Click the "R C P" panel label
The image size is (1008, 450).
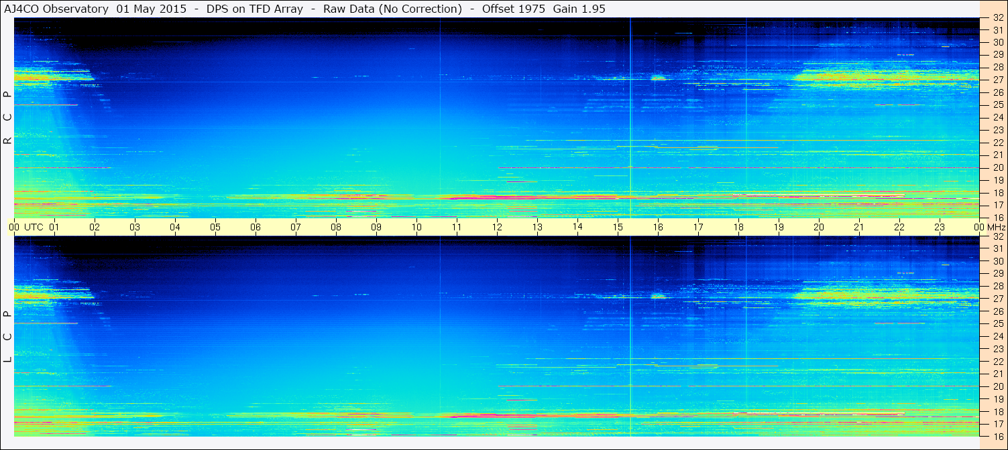pyautogui.click(x=8, y=118)
